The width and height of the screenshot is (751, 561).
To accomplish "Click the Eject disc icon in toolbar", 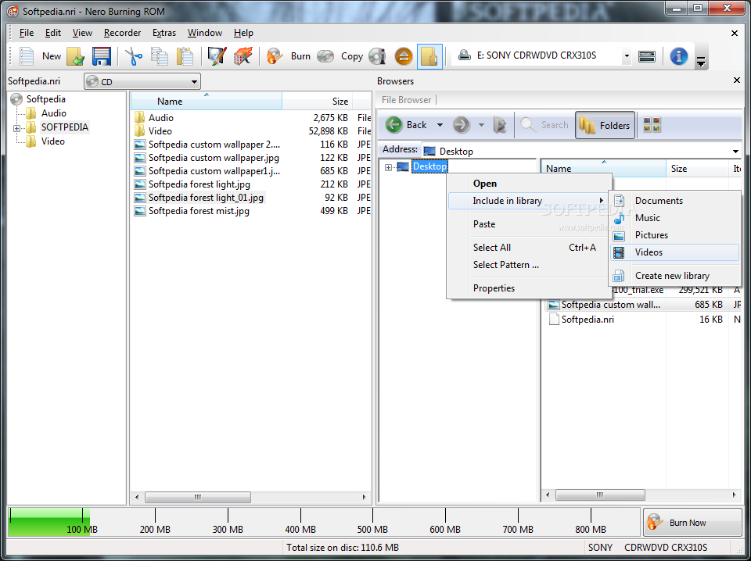I will pos(403,56).
